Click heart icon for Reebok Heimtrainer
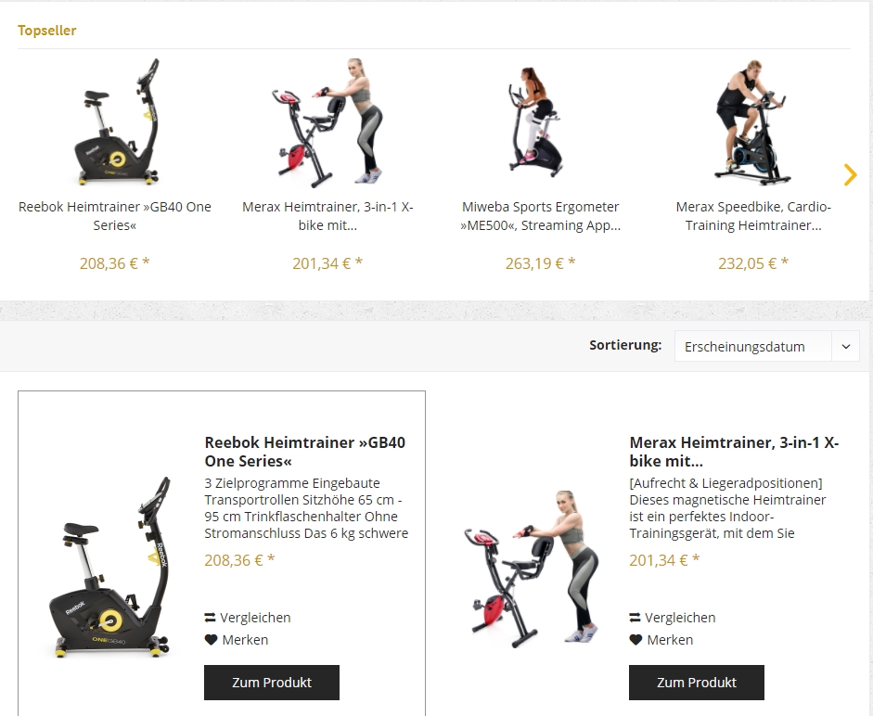The width and height of the screenshot is (873, 716). [x=211, y=640]
